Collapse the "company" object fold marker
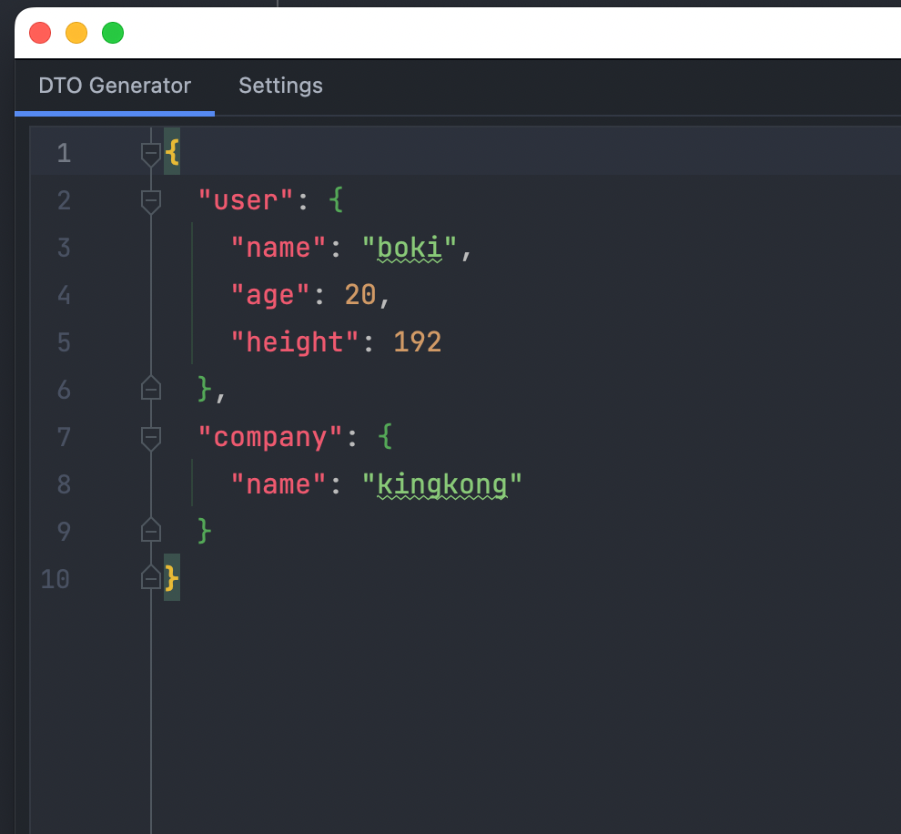 pos(150,438)
